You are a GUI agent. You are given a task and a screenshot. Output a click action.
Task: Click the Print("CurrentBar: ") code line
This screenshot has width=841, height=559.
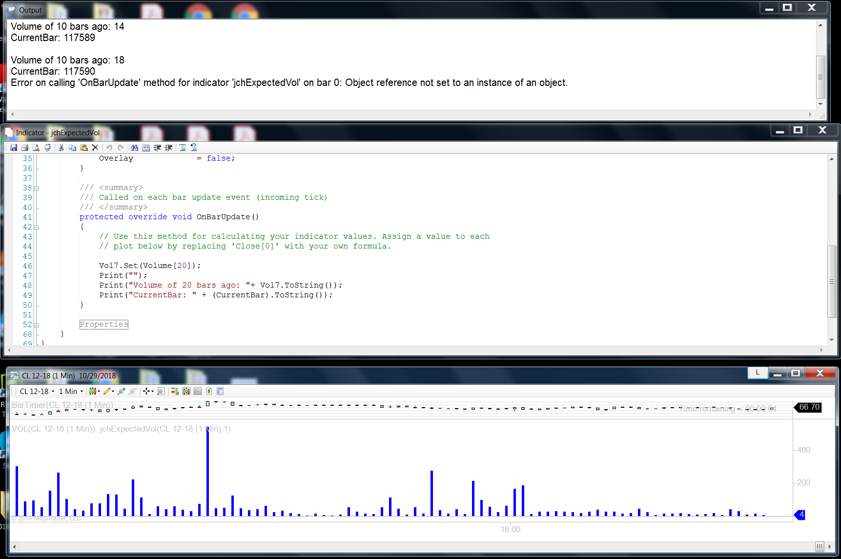tap(216, 295)
